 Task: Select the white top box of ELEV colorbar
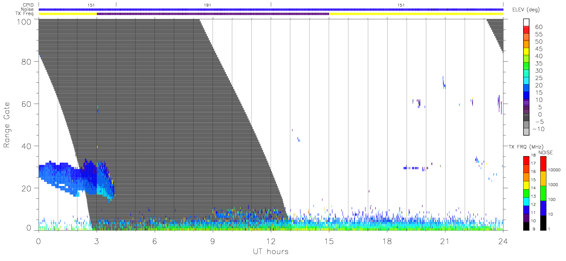coord(527,23)
